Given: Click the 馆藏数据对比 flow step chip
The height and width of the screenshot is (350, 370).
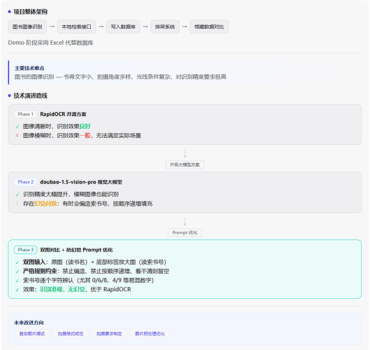Looking at the screenshot, I should click(209, 27).
